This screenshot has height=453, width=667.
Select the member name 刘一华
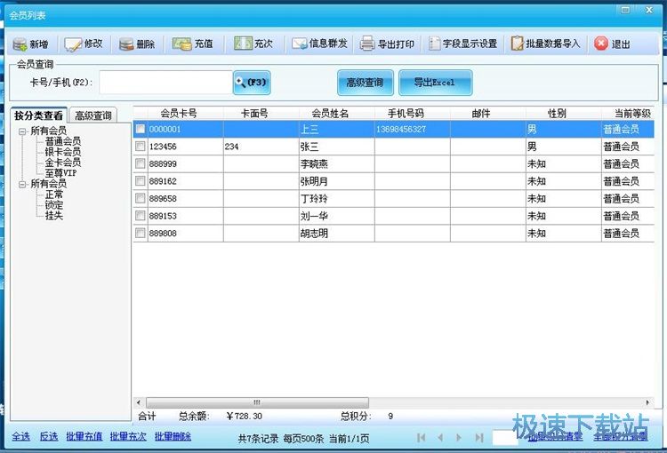click(314, 217)
